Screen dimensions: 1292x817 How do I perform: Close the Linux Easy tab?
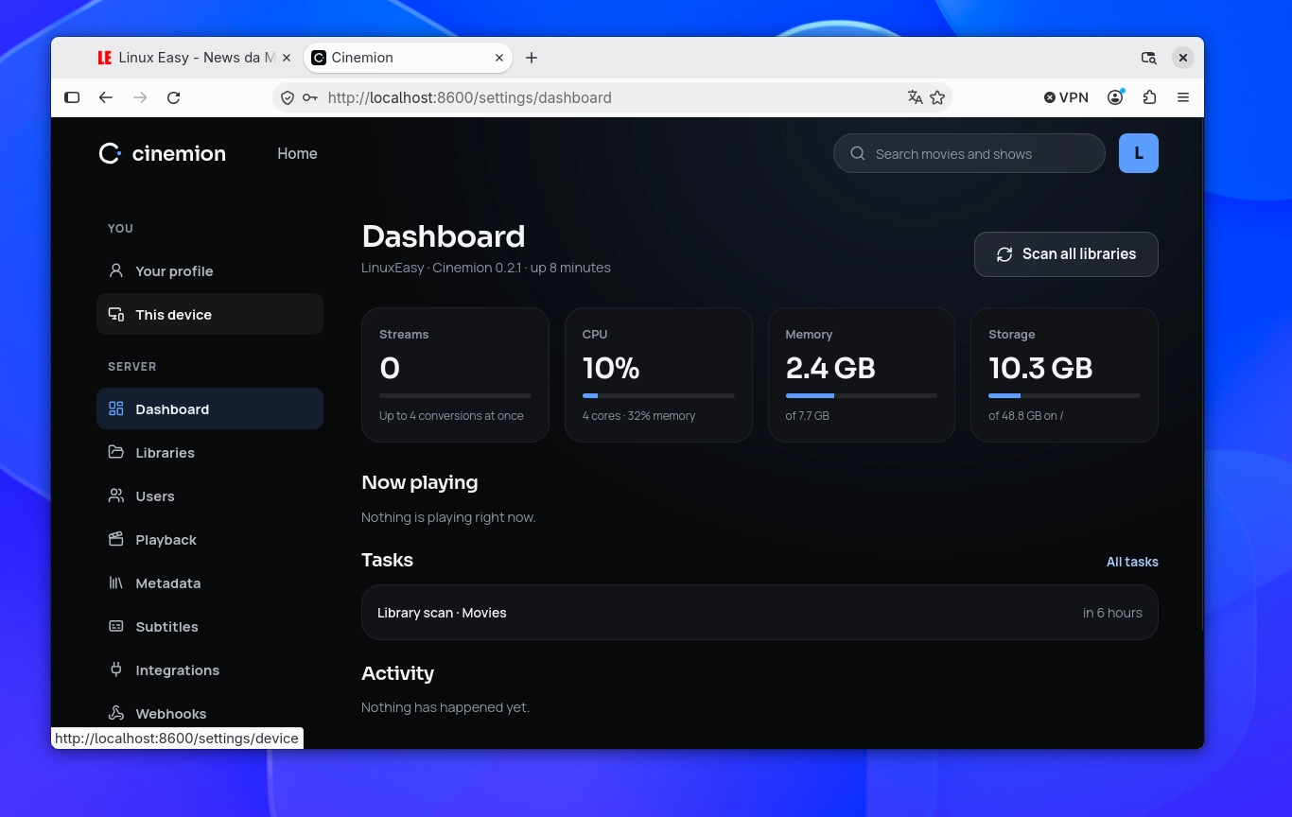point(287,58)
